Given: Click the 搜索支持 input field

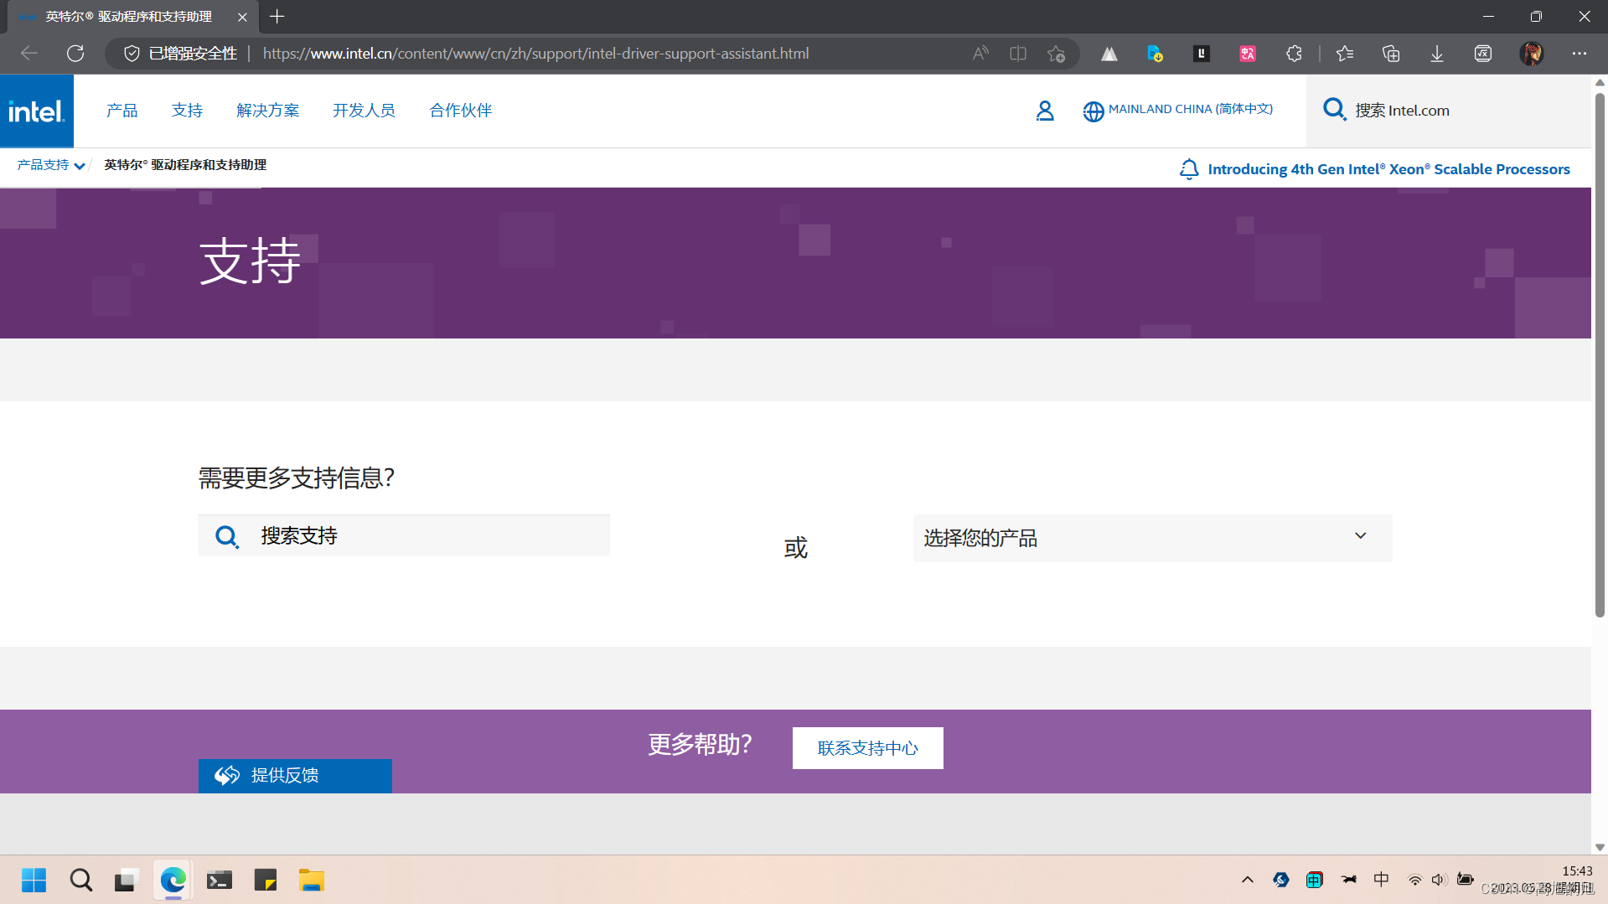Looking at the screenshot, I should (x=404, y=536).
